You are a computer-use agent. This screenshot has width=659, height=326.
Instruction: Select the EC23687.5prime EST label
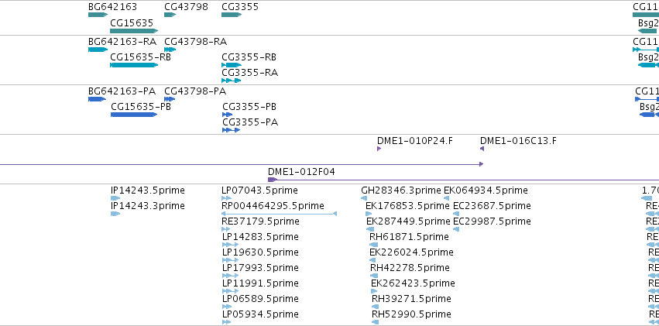click(x=493, y=206)
